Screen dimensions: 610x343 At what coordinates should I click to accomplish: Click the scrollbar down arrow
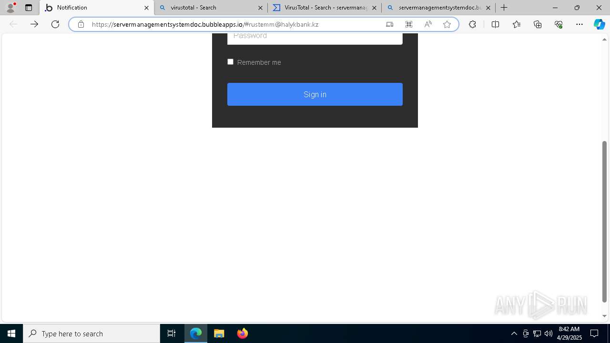604,316
